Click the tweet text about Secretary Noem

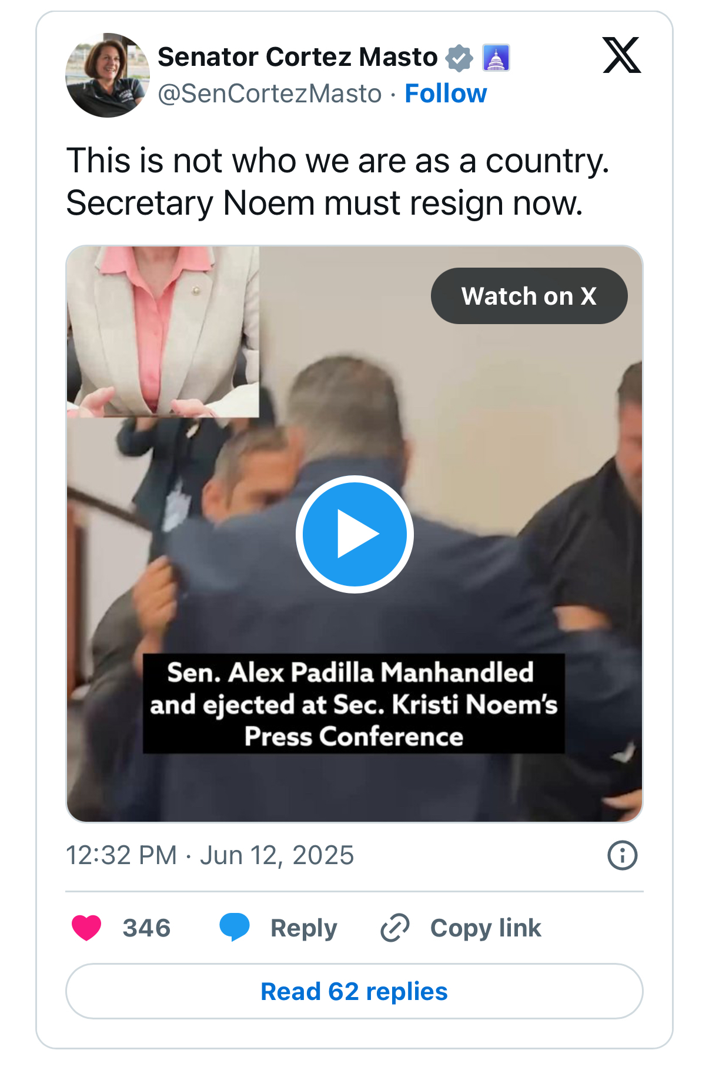click(x=337, y=182)
